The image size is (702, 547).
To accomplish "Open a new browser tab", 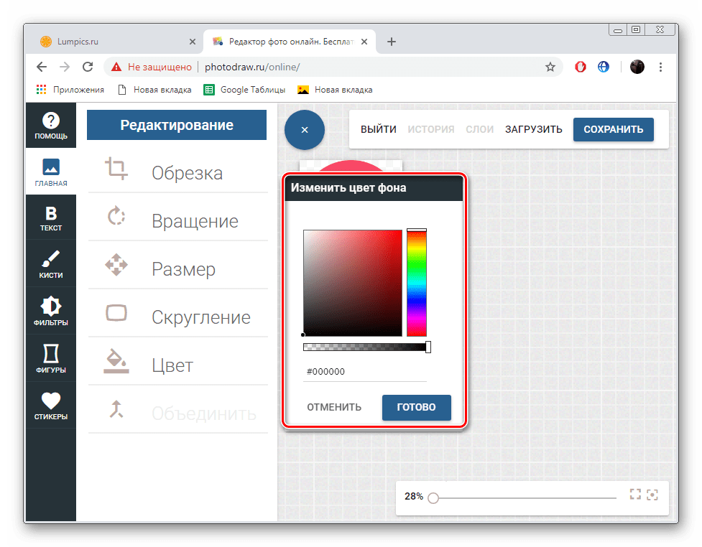I will 392,42.
